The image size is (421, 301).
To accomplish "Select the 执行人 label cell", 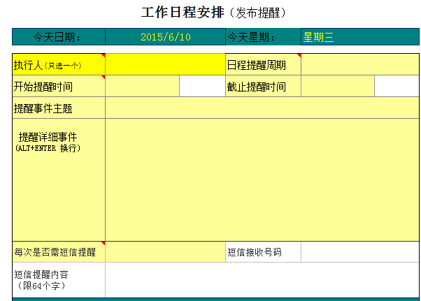I will (59, 65).
